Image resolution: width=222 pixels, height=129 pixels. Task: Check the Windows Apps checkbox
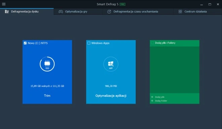tap(89, 43)
